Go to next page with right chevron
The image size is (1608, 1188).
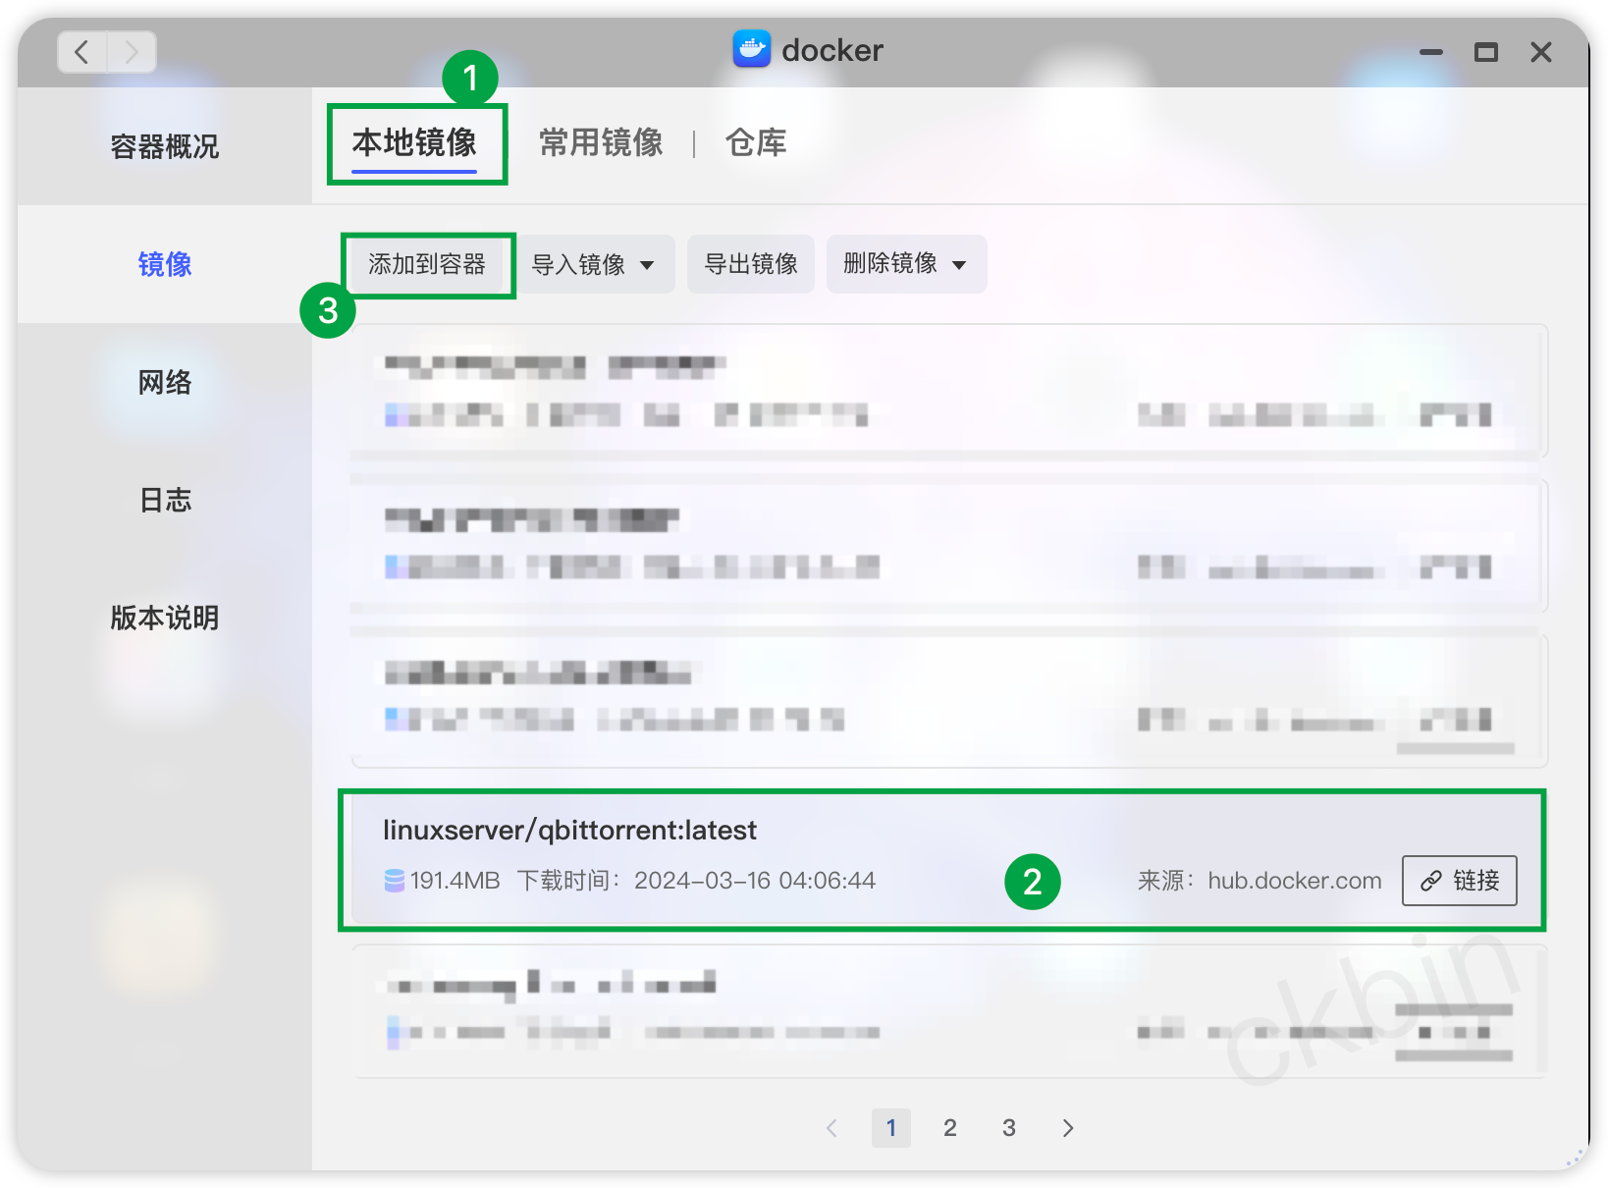[x=1068, y=1128]
